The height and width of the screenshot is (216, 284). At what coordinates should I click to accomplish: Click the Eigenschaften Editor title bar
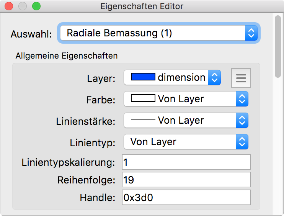pyautogui.click(x=142, y=6)
